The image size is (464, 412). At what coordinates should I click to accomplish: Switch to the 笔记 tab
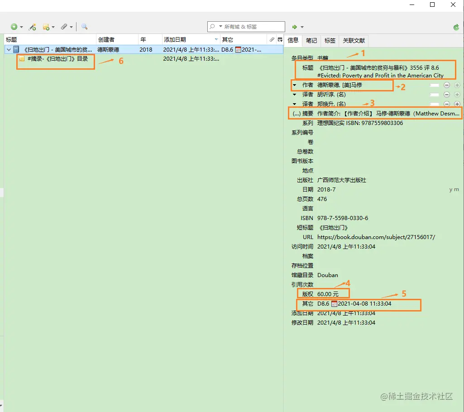pos(311,41)
